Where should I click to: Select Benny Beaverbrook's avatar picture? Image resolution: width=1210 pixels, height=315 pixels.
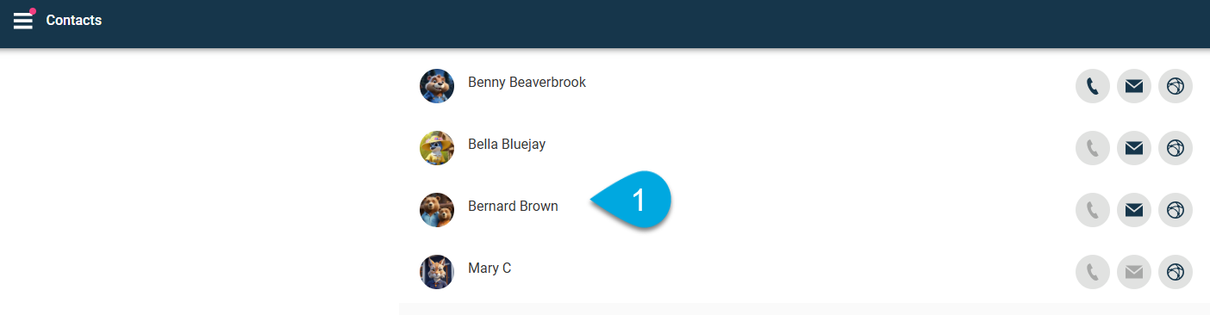(437, 86)
